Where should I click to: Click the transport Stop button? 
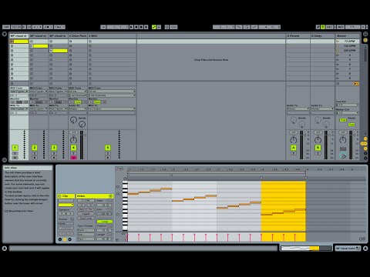(x=136, y=27)
